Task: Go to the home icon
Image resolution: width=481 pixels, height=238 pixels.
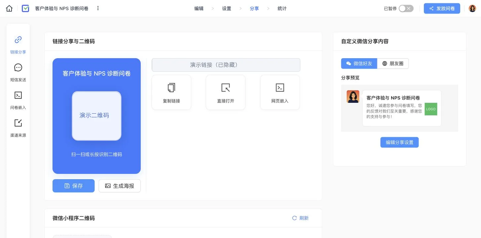Action: (9, 9)
